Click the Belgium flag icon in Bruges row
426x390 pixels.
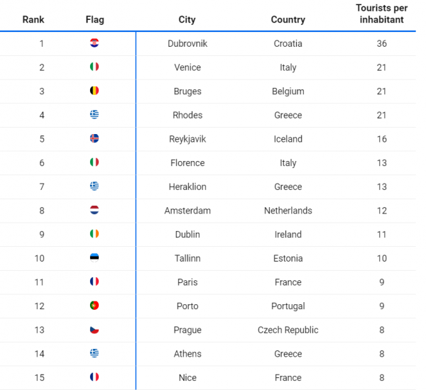[x=94, y=91]
